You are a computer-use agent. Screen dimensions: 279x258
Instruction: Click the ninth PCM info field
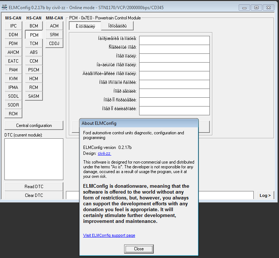pyautogui.click(x=174, y=111)
